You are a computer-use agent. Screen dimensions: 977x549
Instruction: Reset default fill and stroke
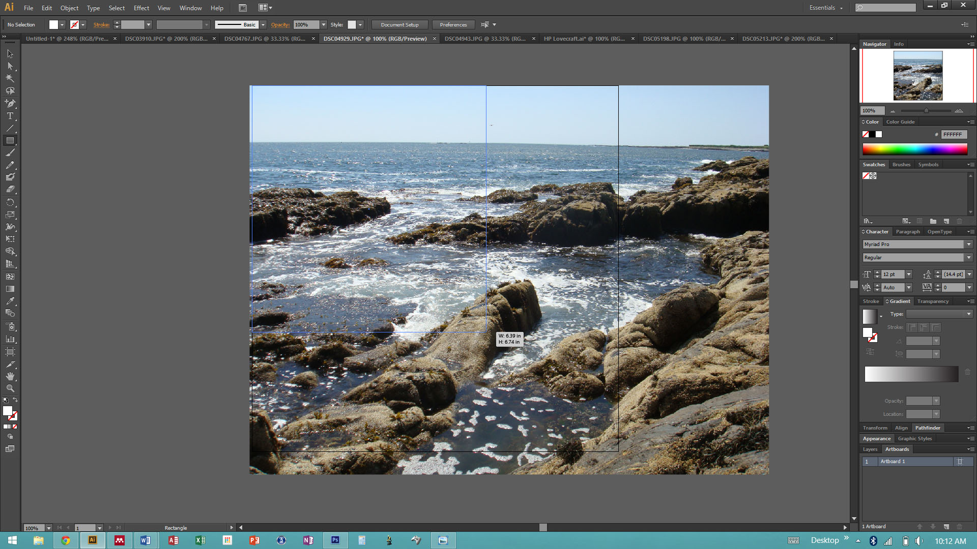click(5, 400)
